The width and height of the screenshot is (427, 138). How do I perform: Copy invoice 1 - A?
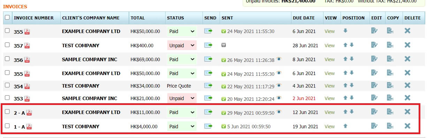[x=390, y=126]
